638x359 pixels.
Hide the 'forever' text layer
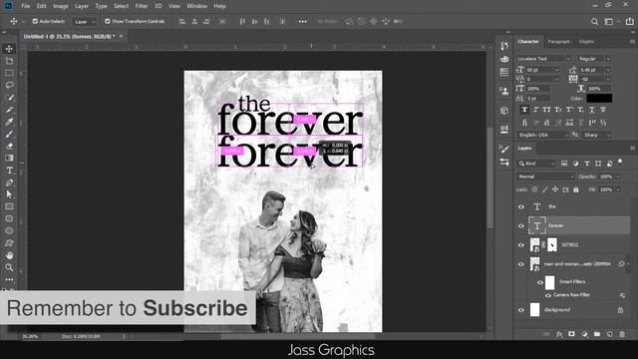point(521,226)
